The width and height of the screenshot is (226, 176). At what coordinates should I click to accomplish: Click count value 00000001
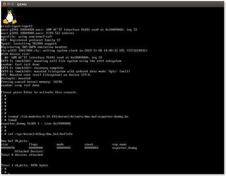92,148
